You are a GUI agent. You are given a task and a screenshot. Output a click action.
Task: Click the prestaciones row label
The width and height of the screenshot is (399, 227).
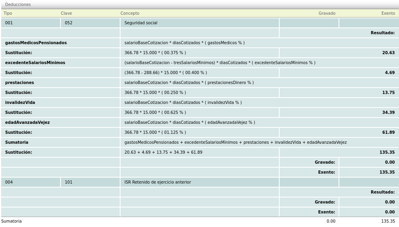19,82
